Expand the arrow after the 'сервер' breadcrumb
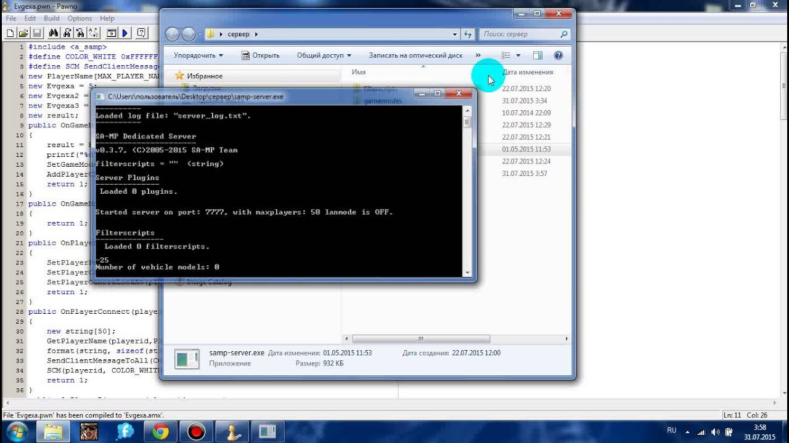This screenshot has width=789, height=443. click(x=256, y=34)
